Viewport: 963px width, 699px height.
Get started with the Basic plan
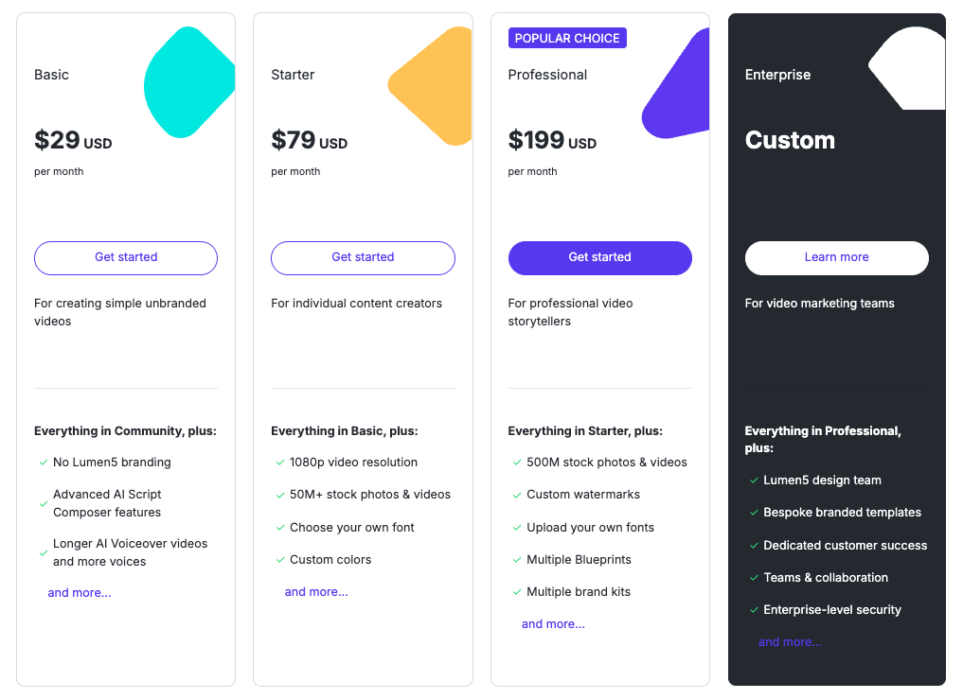click(126, 258)
